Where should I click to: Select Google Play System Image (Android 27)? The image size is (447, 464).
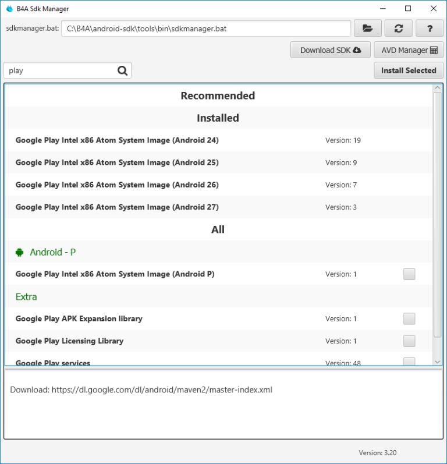coord(219,207)
